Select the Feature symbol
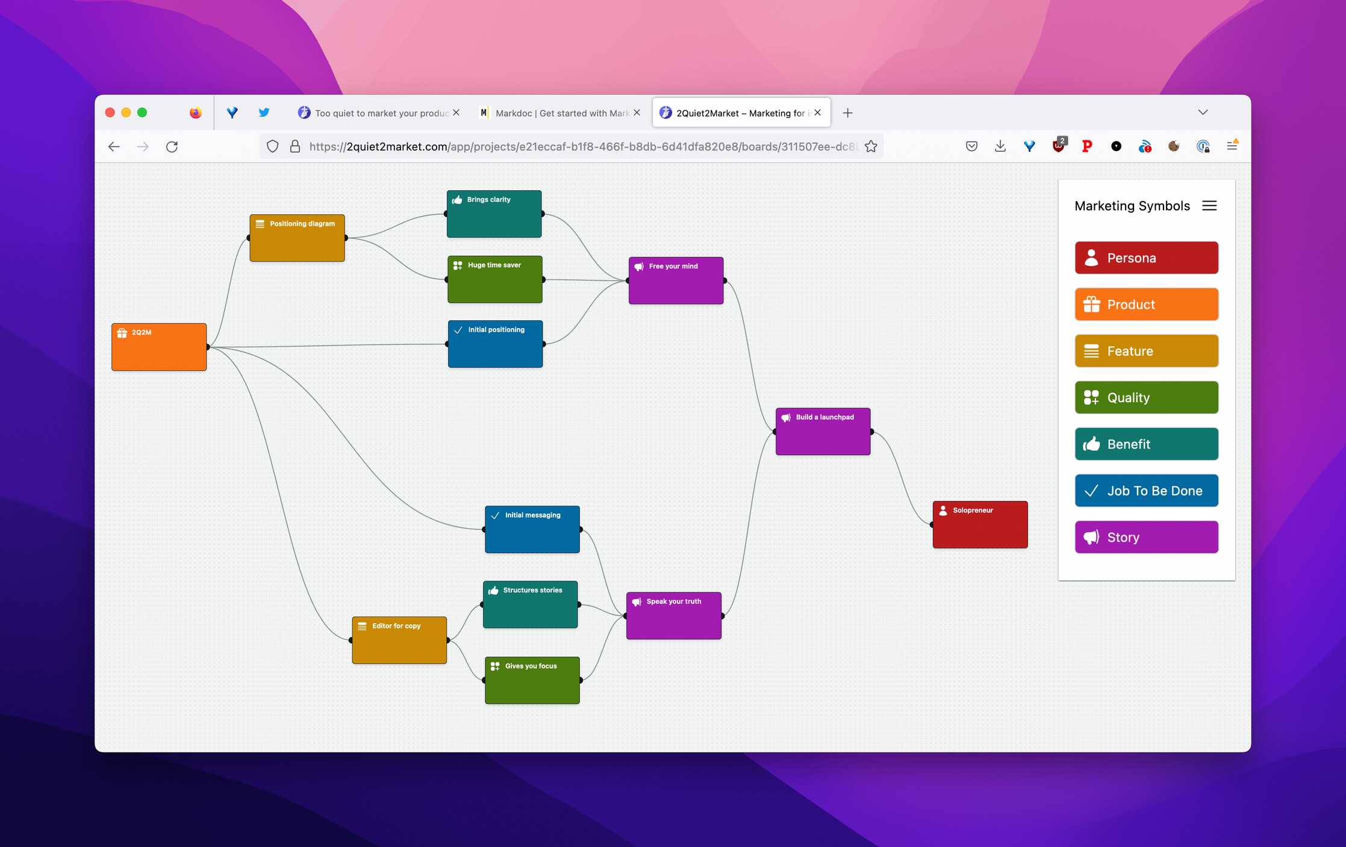1346x847 pixels. pos(1145,351)
